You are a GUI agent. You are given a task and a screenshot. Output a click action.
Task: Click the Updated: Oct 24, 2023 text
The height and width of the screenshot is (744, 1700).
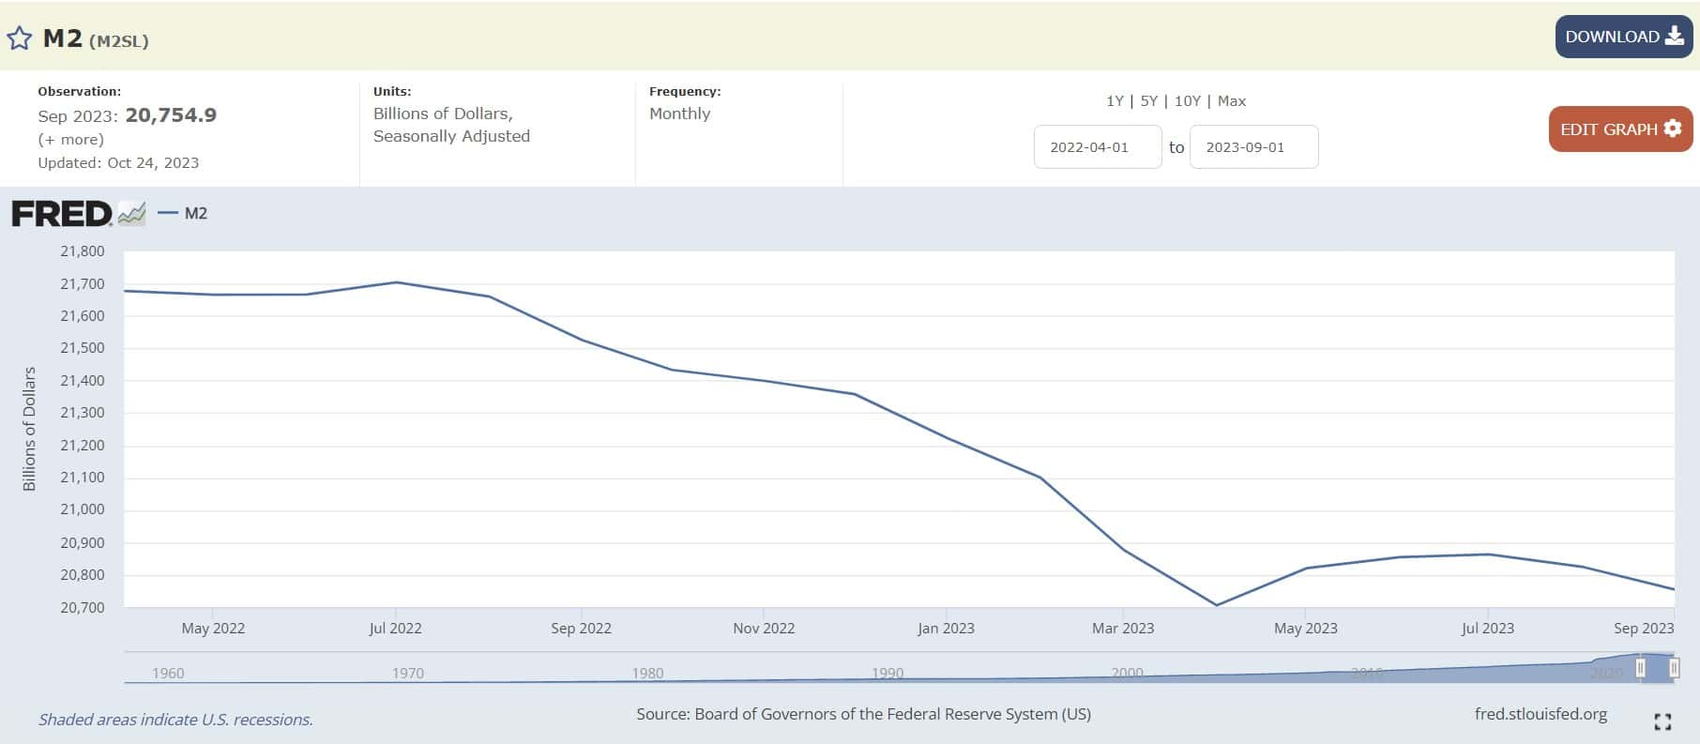(118, 162)
